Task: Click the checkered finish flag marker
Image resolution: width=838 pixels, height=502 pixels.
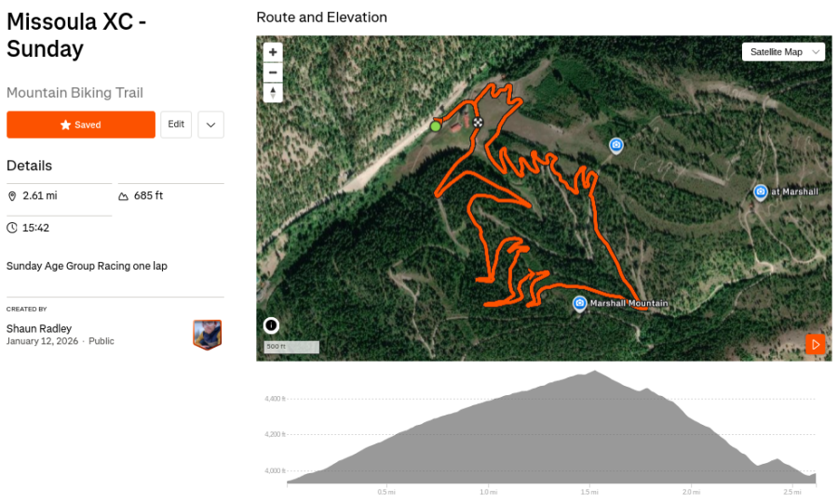Action: point(478,122)
